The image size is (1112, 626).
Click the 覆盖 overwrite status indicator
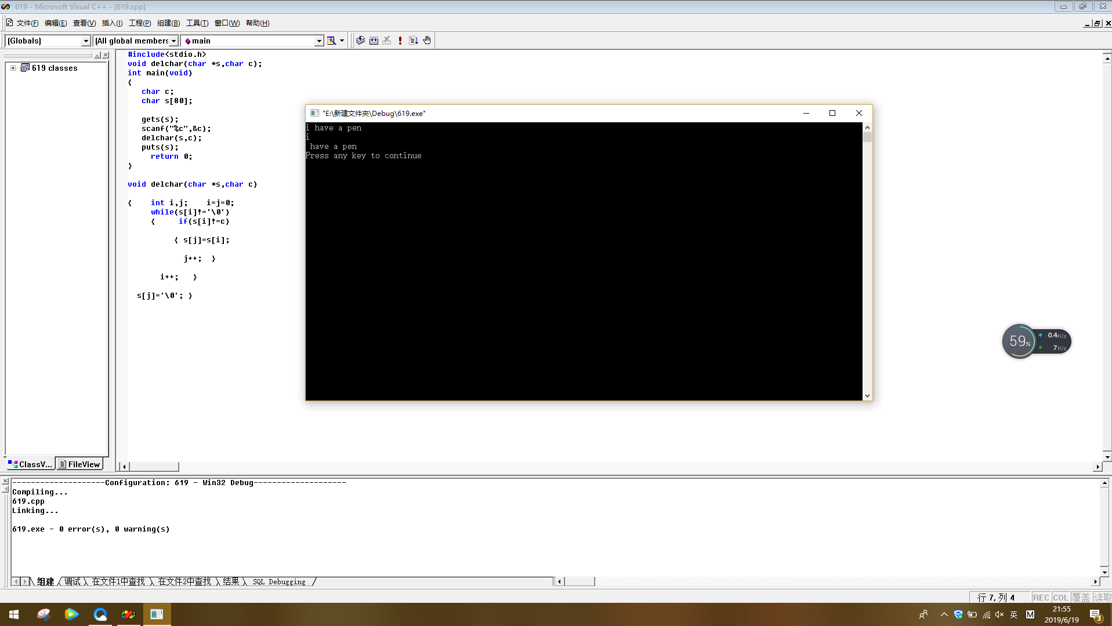[1081, 598]
